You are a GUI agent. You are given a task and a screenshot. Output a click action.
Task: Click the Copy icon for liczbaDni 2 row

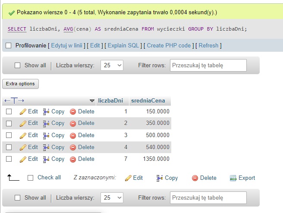tap(46, 123)
